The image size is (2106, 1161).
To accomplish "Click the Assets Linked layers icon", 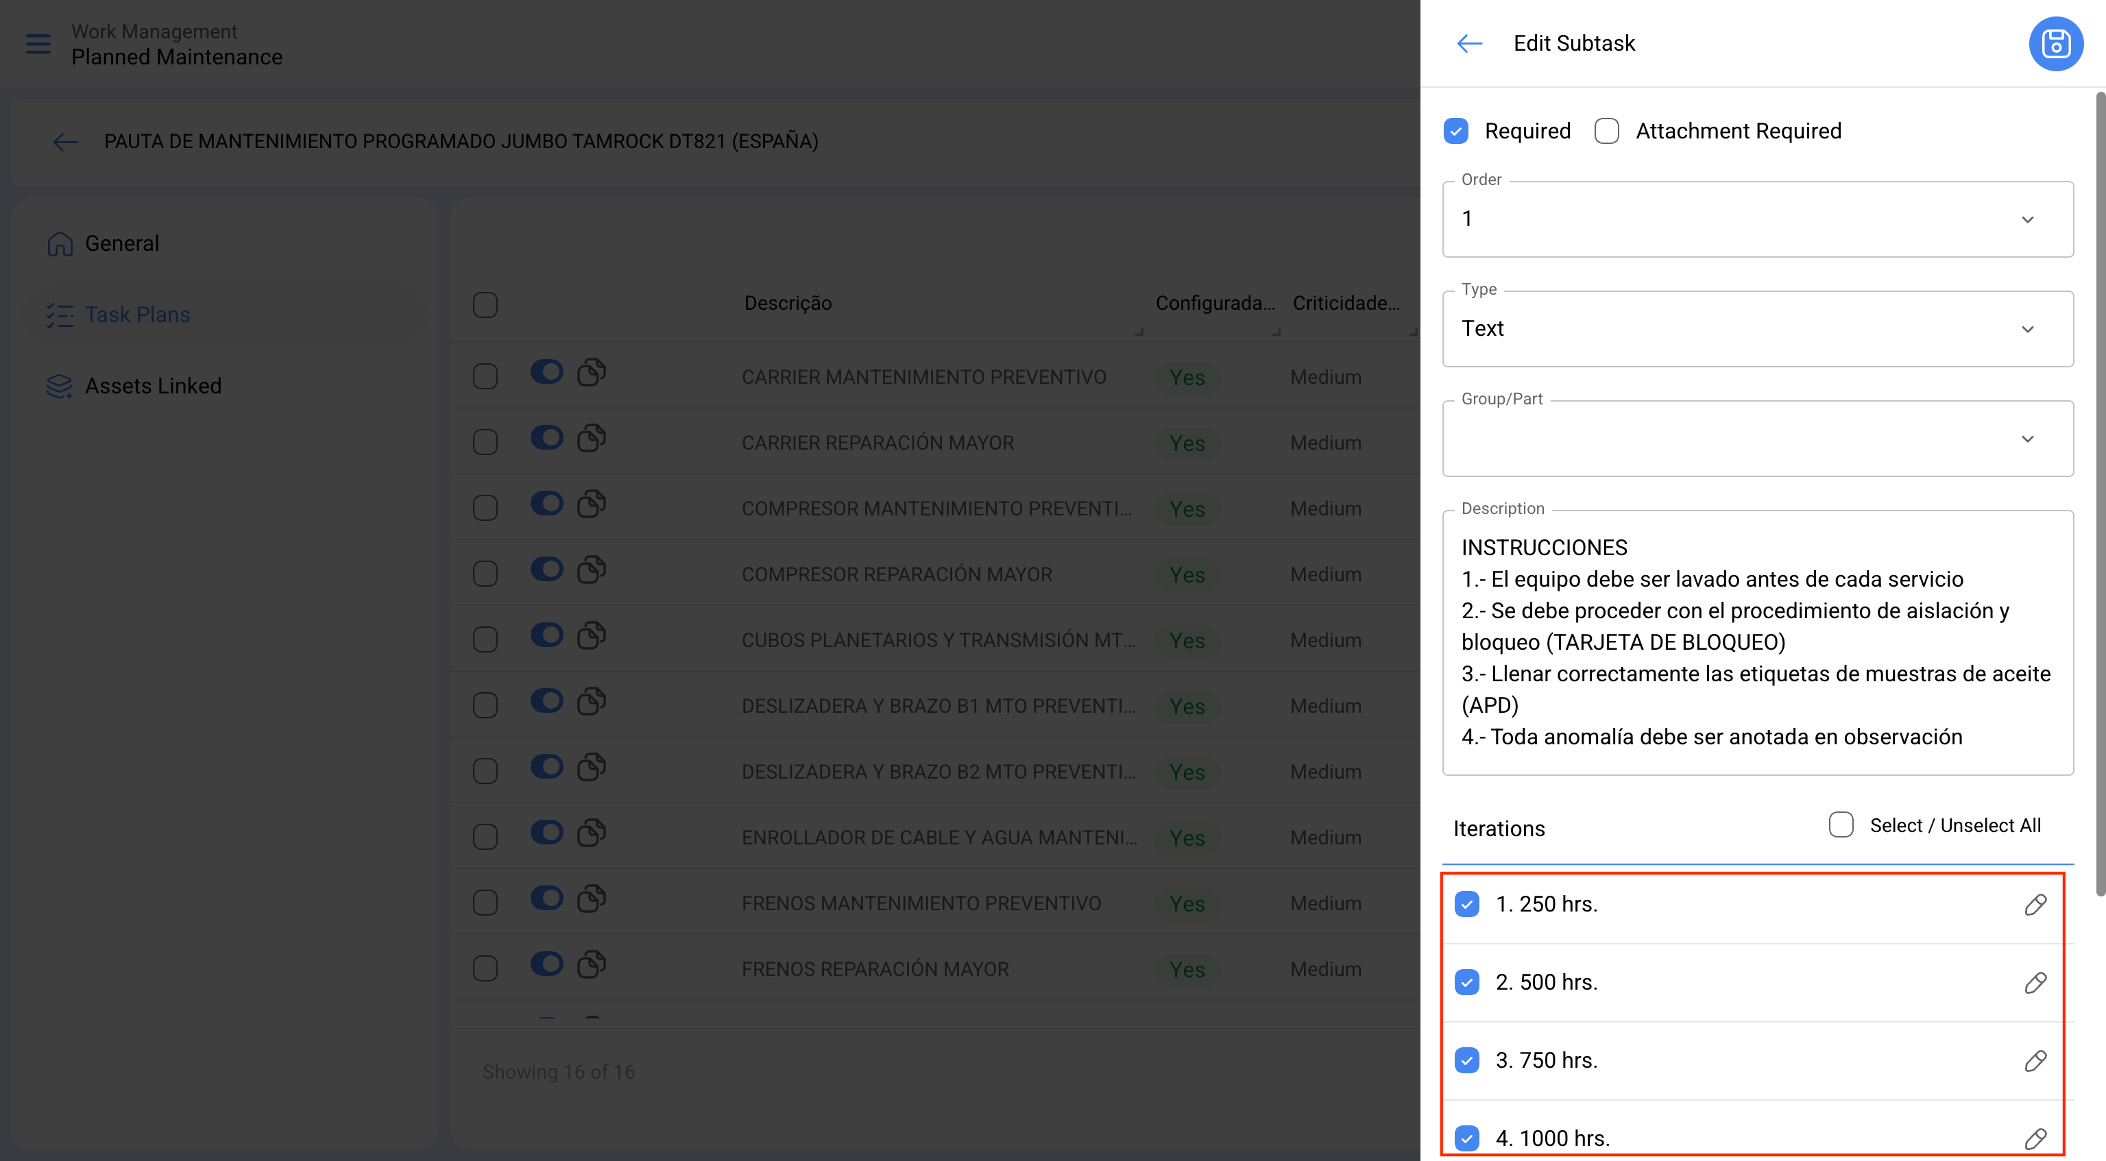I will click(60, 386).
